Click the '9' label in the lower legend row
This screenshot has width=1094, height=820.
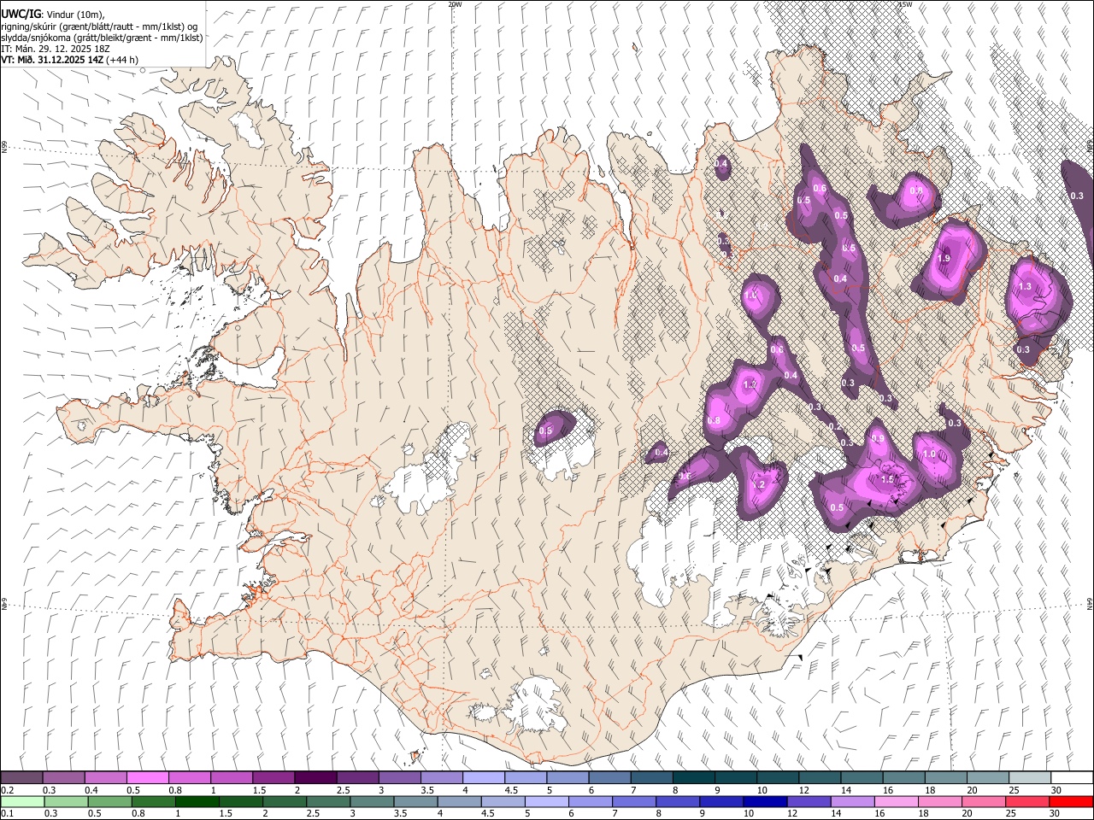(x=703, y=813)
